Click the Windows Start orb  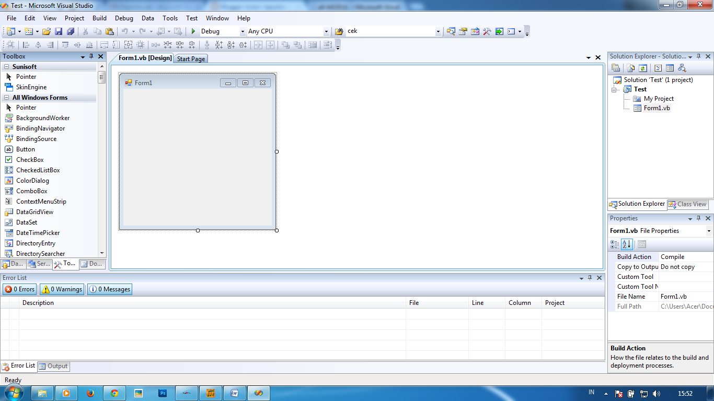pos(14,393)
